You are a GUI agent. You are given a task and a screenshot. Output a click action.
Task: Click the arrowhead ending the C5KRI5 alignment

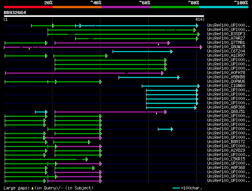[87, 160]
